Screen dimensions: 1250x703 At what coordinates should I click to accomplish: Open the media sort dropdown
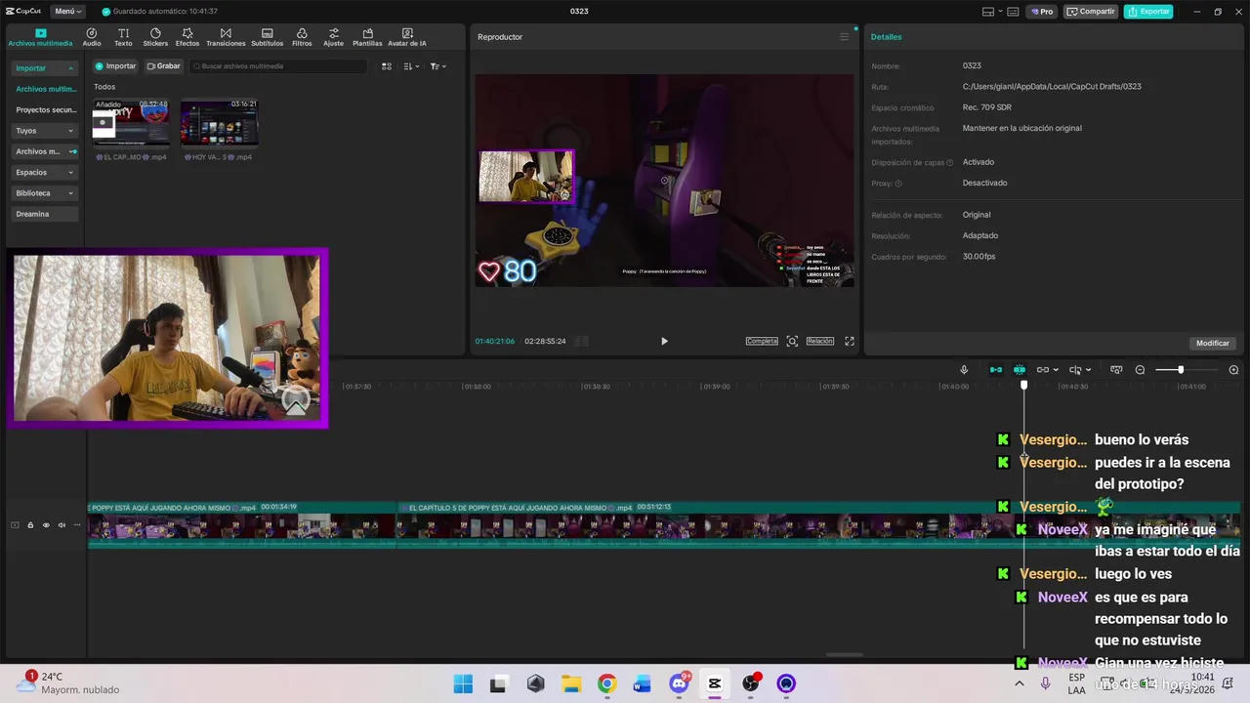411,66
